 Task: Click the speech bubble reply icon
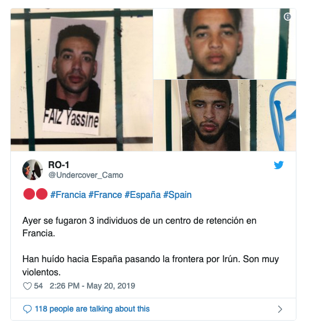[x=27, y=309]
